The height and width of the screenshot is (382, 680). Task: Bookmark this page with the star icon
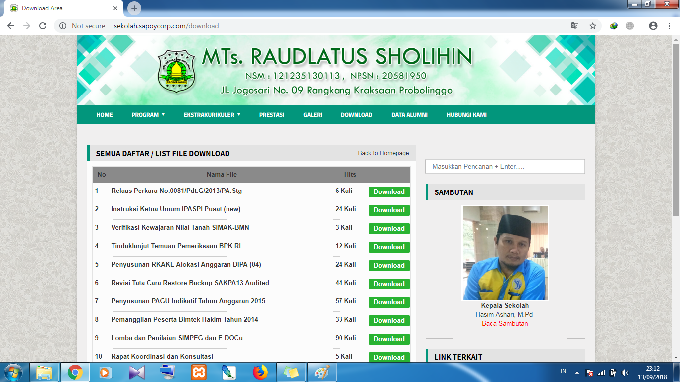coord(593,26)
